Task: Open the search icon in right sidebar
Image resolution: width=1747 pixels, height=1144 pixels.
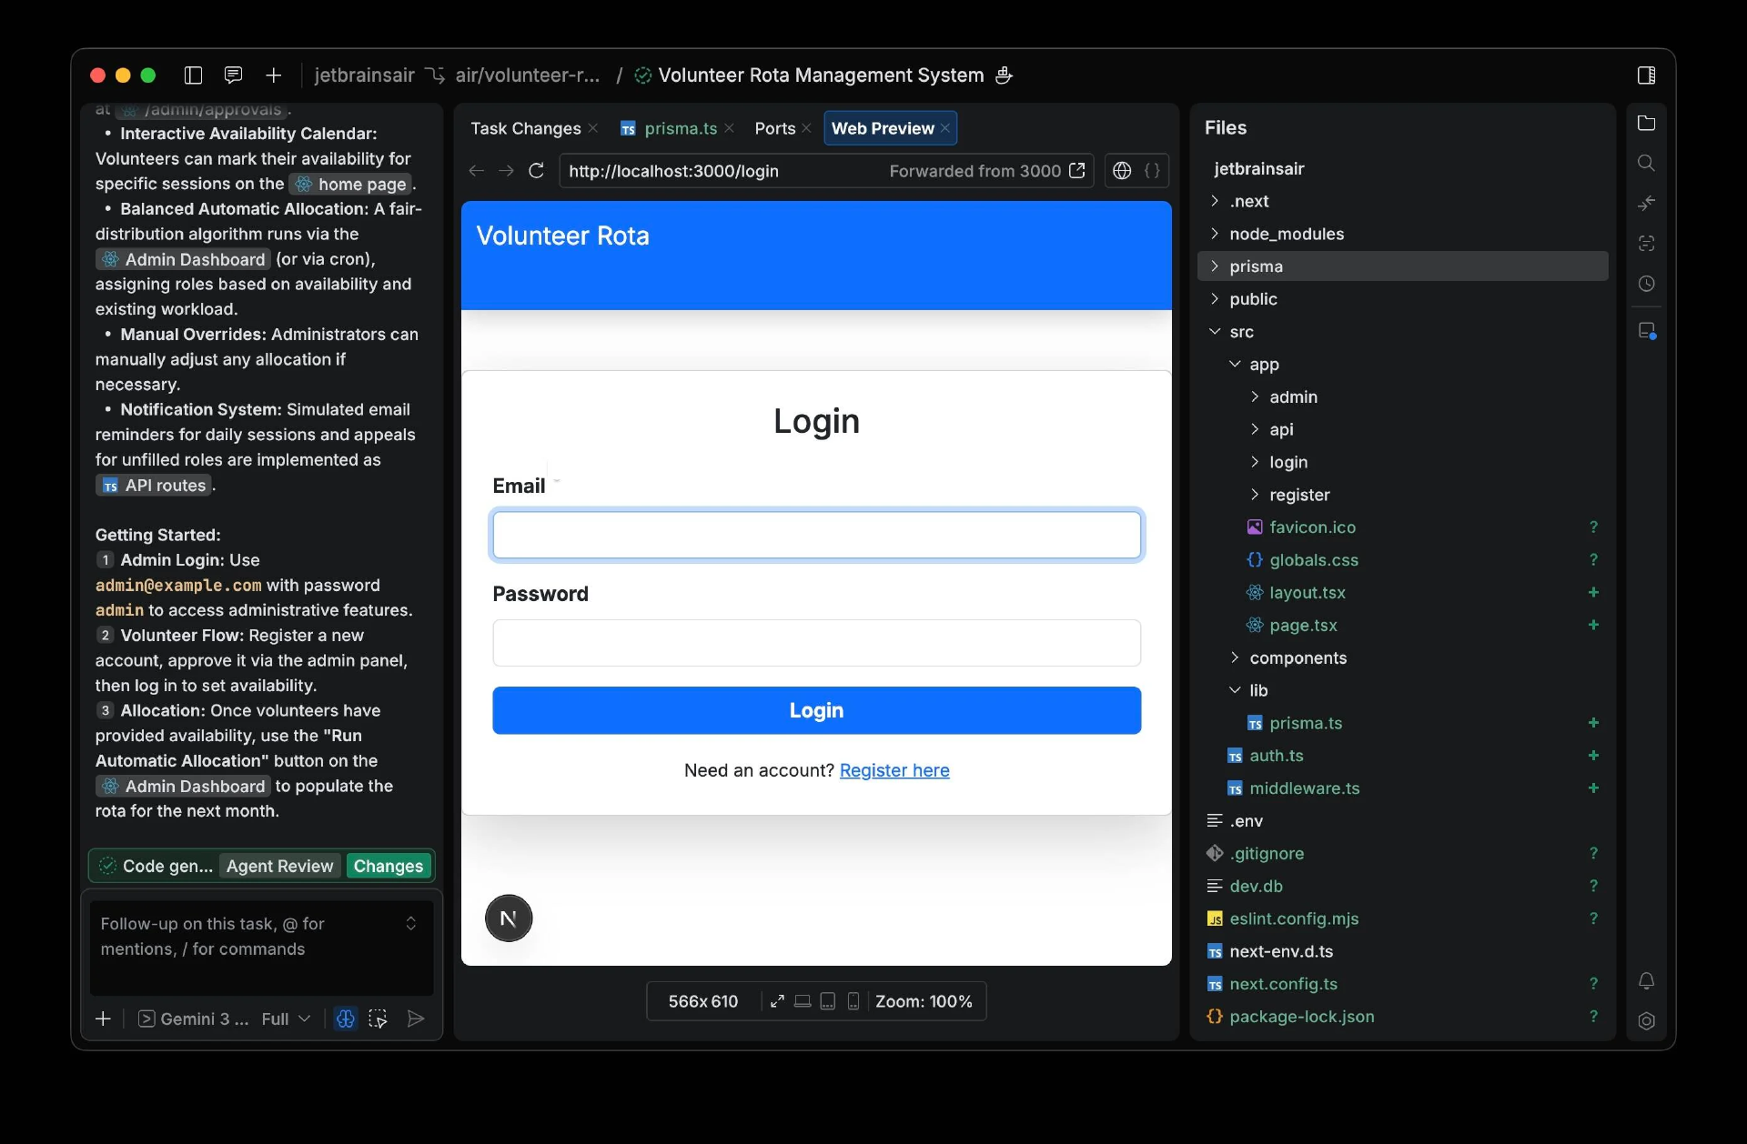Action: point(1646,163)
